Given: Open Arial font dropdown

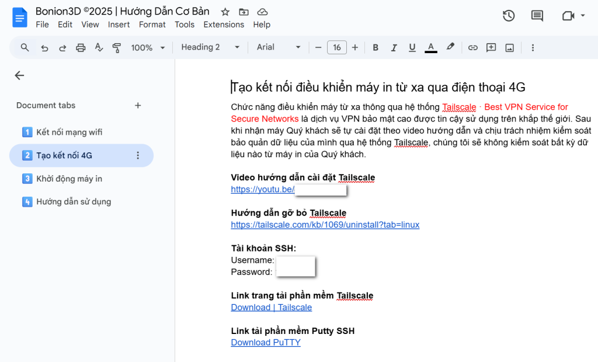Looking at the screenshot, I should tap(279, 47).
